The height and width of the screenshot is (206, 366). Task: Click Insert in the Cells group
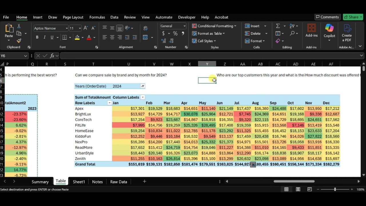click(252, 26)
